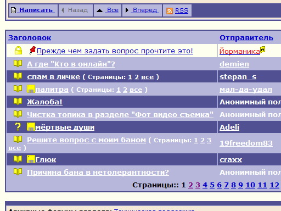This screenshot has height=211, width=281.
Task: Go forward with the Вперед button
Action: (x=142, y=10)
